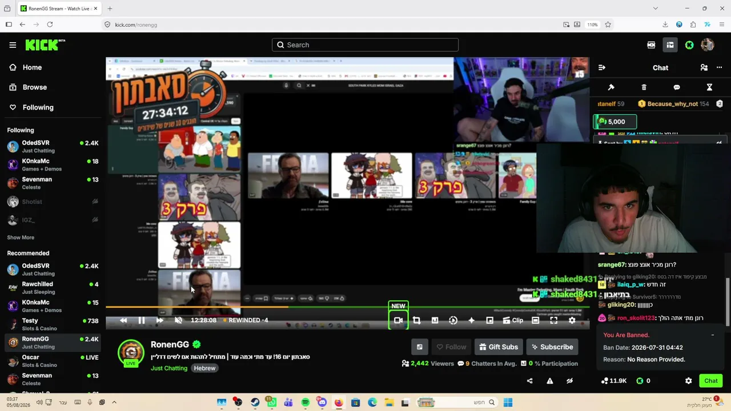Fast forward the stream playback
Screen dimensions: 731x411
coord(160,320)
